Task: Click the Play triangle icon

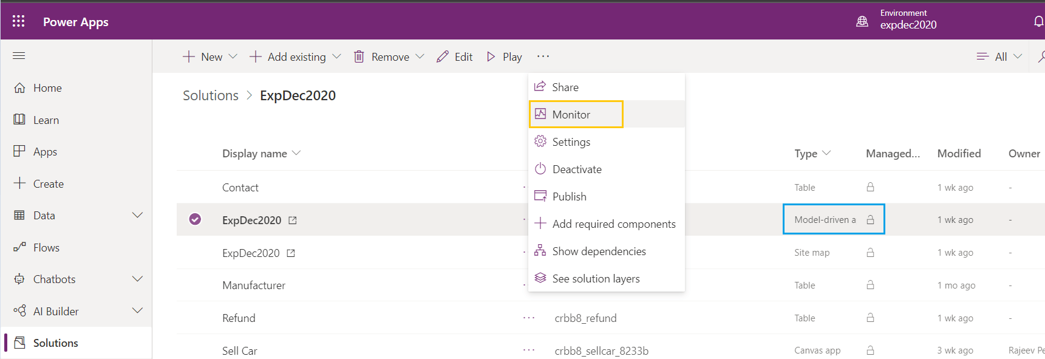Action: pos(491,56)
